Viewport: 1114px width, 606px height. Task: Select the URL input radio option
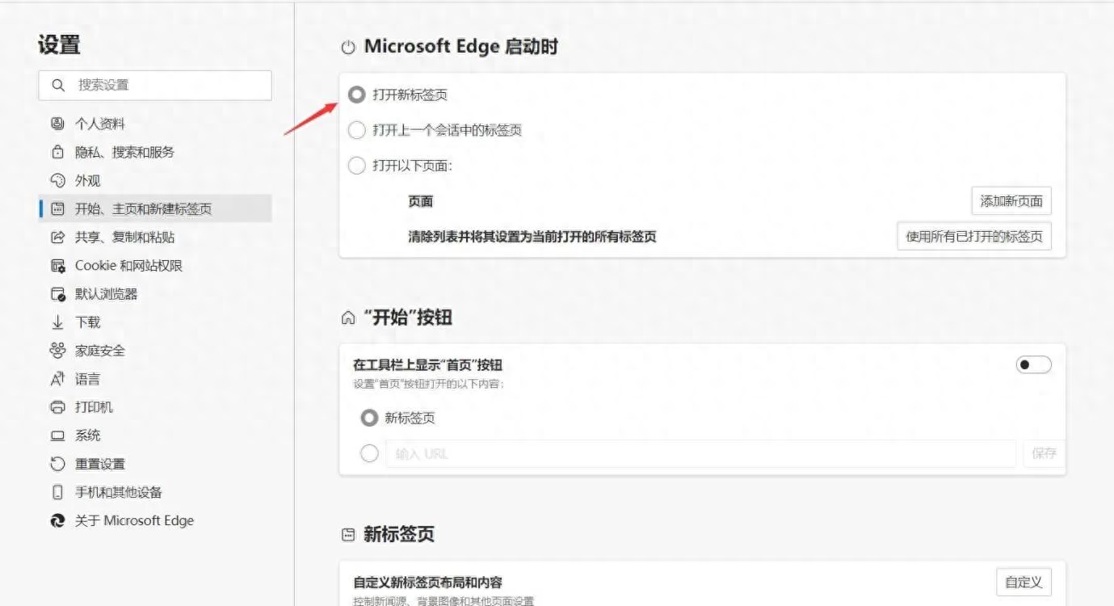(369, 453)
